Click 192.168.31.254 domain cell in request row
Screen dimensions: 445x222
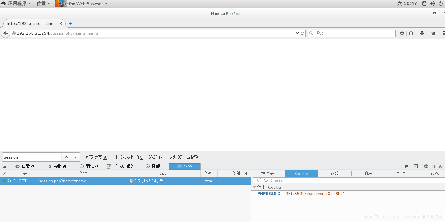click(x=150, y=181)
